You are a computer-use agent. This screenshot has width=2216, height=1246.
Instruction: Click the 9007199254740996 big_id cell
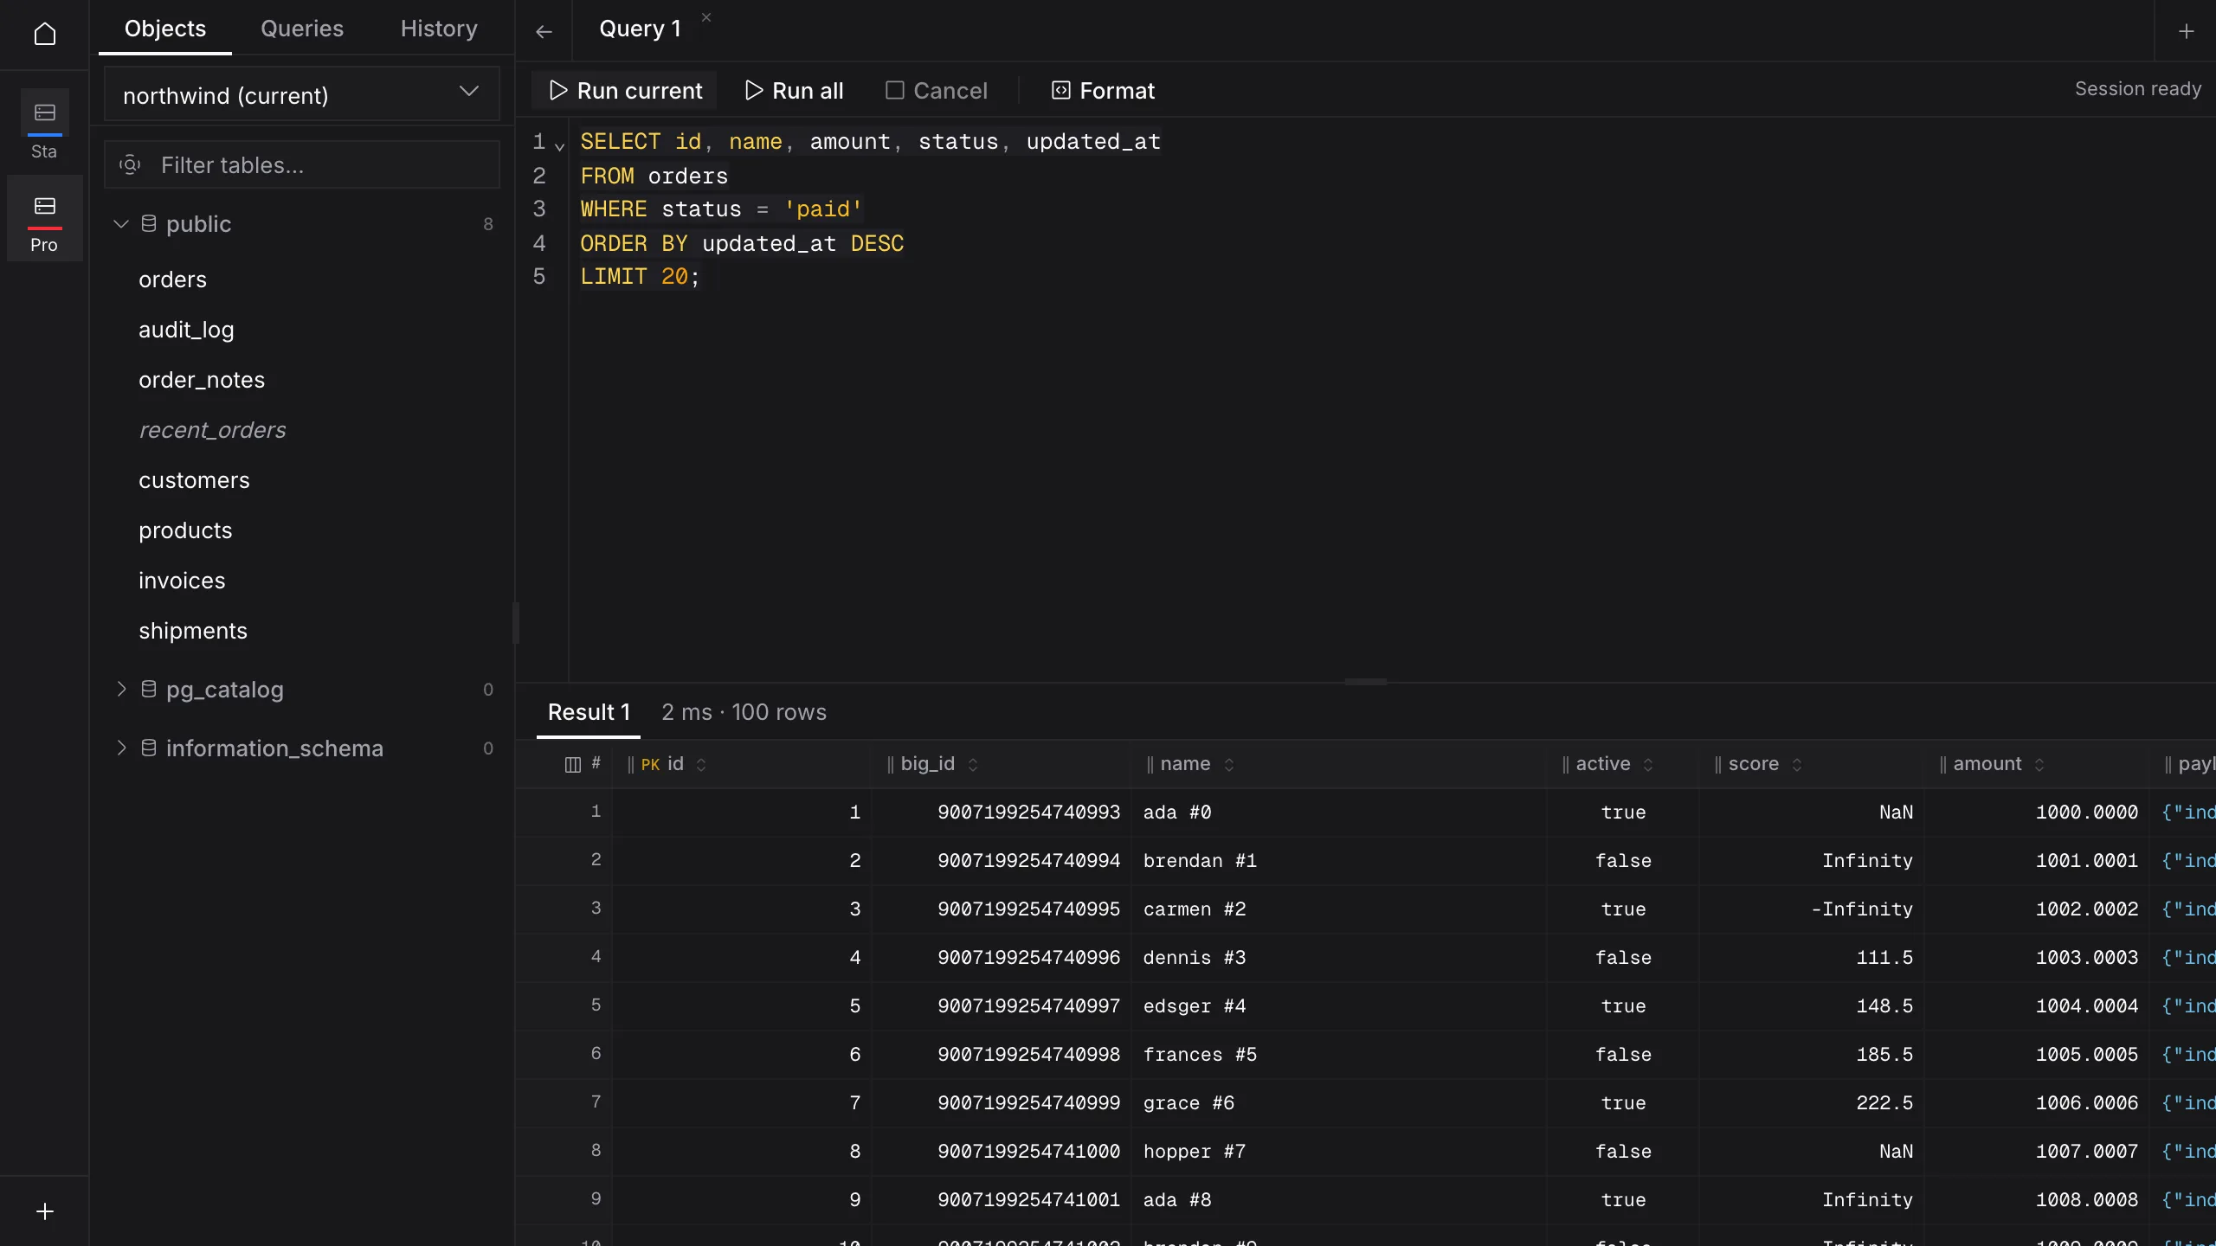click(1002, 958)
